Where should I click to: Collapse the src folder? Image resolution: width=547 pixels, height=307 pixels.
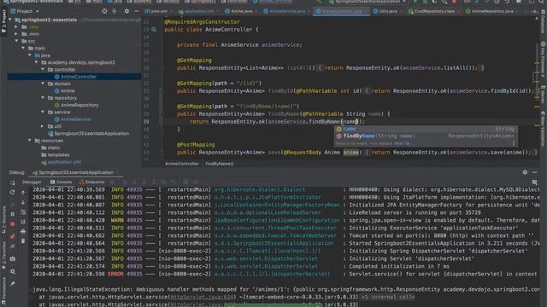(16, 41)
